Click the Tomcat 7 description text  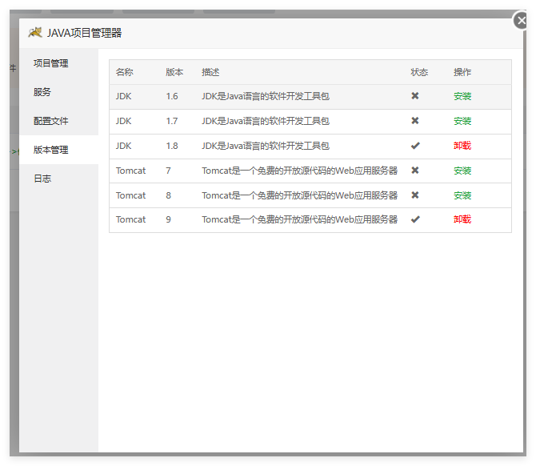click(300, 171)
